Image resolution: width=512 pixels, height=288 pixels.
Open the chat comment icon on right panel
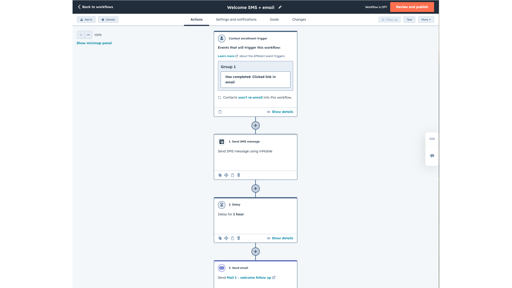[x=432, y=156]
